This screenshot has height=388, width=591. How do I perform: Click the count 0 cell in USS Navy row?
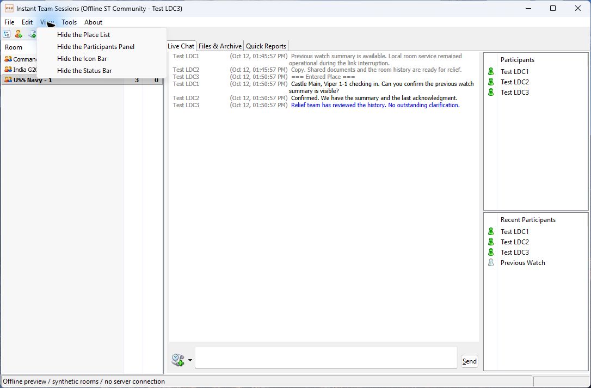(156, 80)
